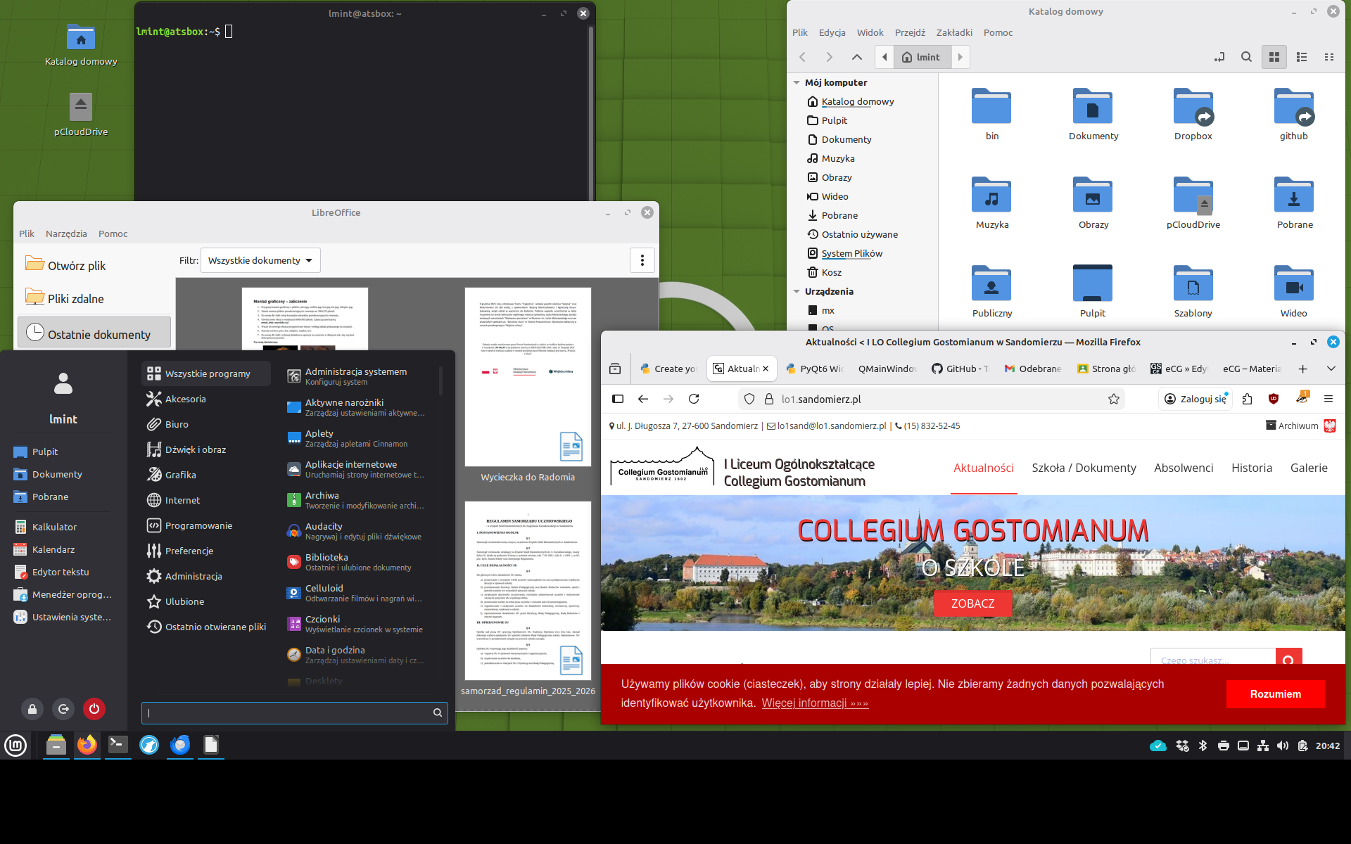
Task: Lock the screen from the menu
Action: (x=32, y=709)
